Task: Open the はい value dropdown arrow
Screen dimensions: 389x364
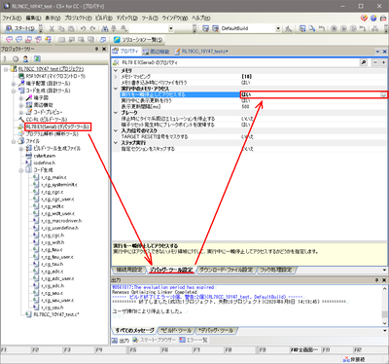Action: 383,94
